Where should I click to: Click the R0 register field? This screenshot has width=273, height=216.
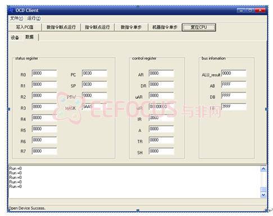point(44,73)
